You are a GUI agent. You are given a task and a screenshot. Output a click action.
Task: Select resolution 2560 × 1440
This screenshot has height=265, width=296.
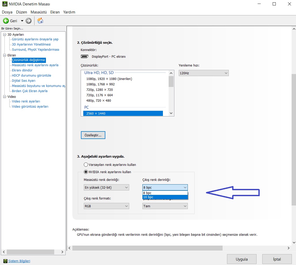(123, 113)
